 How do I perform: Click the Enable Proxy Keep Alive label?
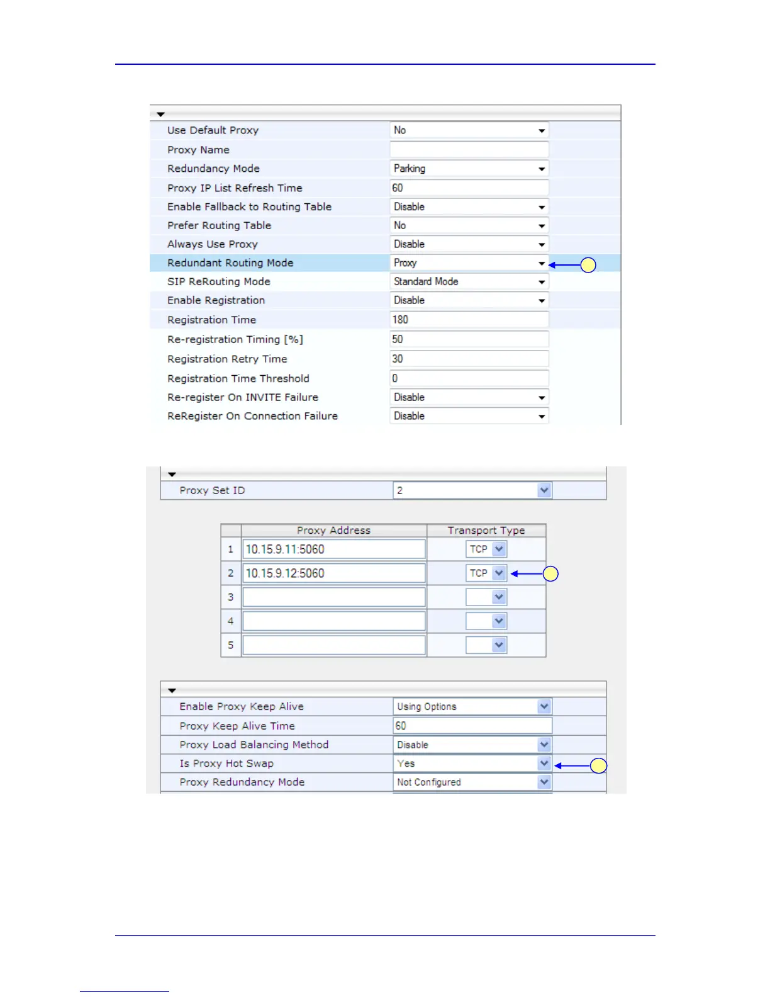(242, 707)
